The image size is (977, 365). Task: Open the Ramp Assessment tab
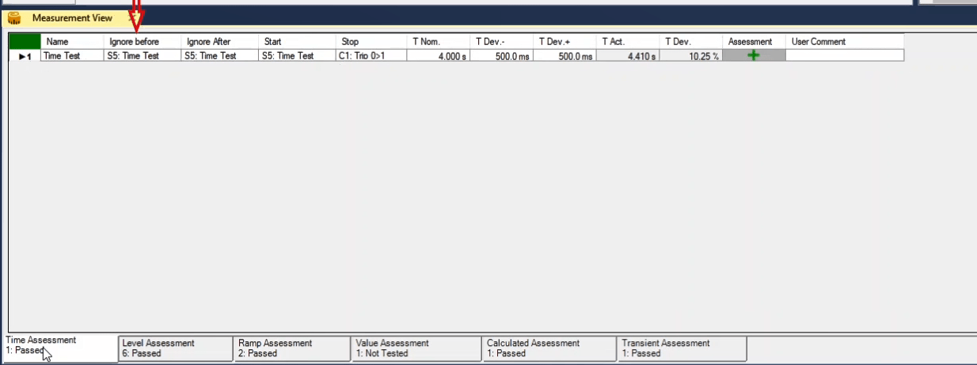pos(292,348)
